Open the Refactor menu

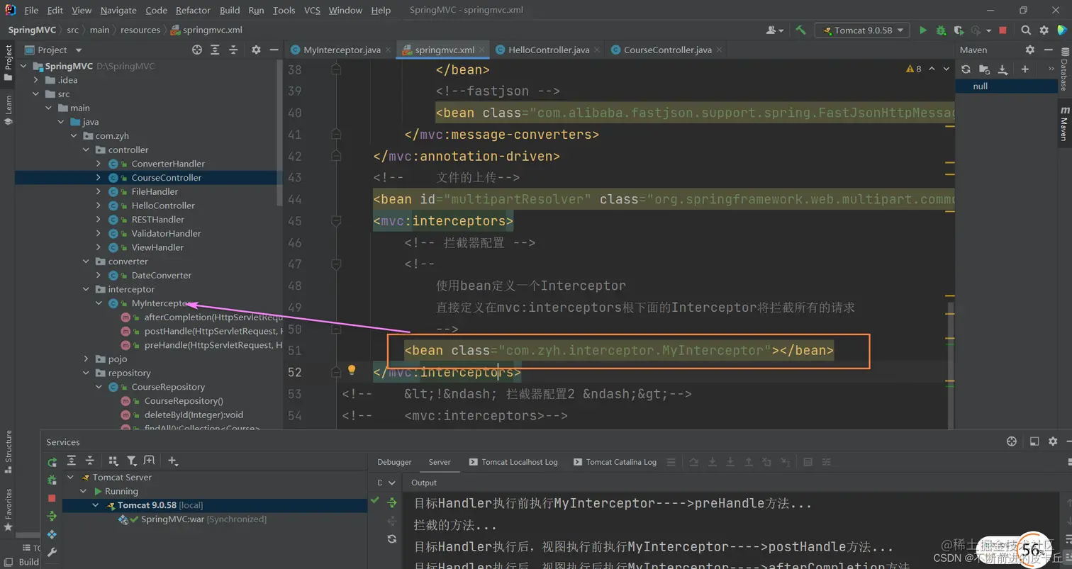tap(193, 10)
